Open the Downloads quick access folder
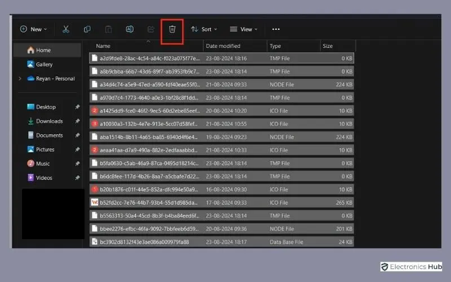Screen dimensions: 451x282 45,121
